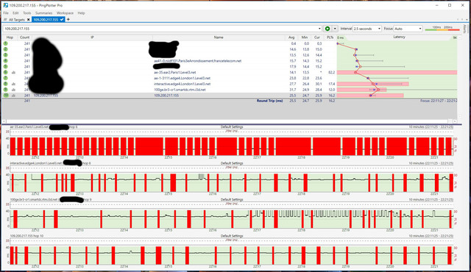This screenshot has height=272, width=471.
Task: Click the Latency graph column header
Action: (399, 37)
